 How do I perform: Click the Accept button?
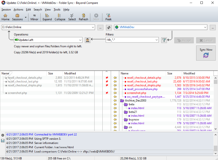[184, 40]
